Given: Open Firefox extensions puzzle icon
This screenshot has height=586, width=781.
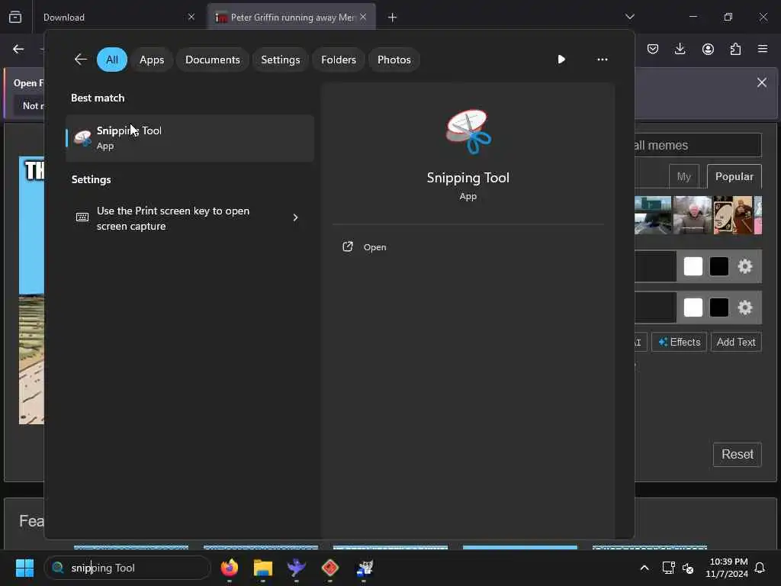Looking at the screenshot, I should click(x=735, y=49).
